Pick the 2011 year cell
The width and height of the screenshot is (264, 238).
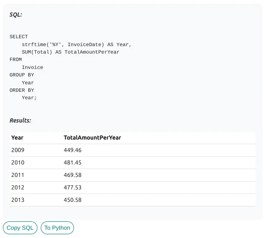18,175
